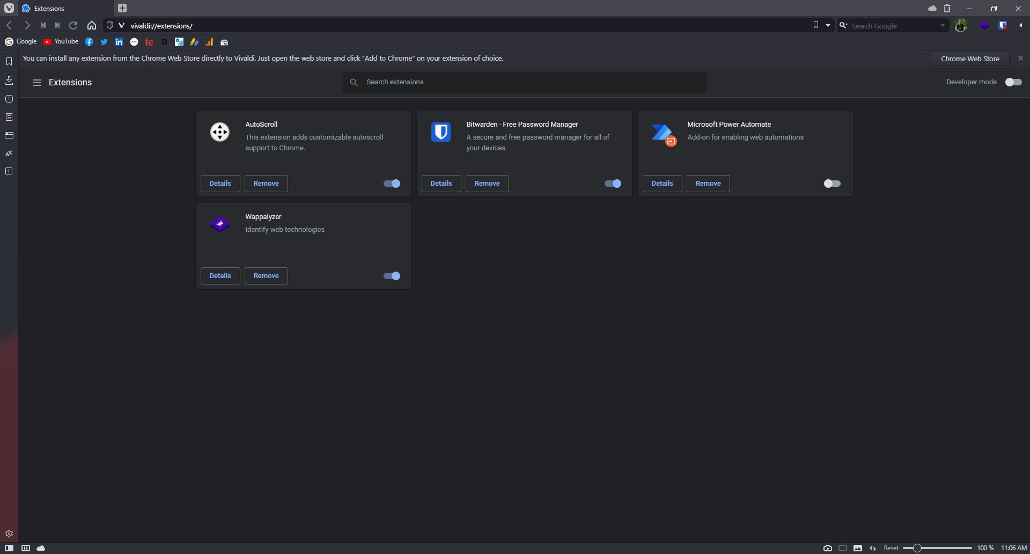Screen dimensions: 1030x554
Task: Click the Vivaldi menu icon
Action: click(x=9, y=8)
